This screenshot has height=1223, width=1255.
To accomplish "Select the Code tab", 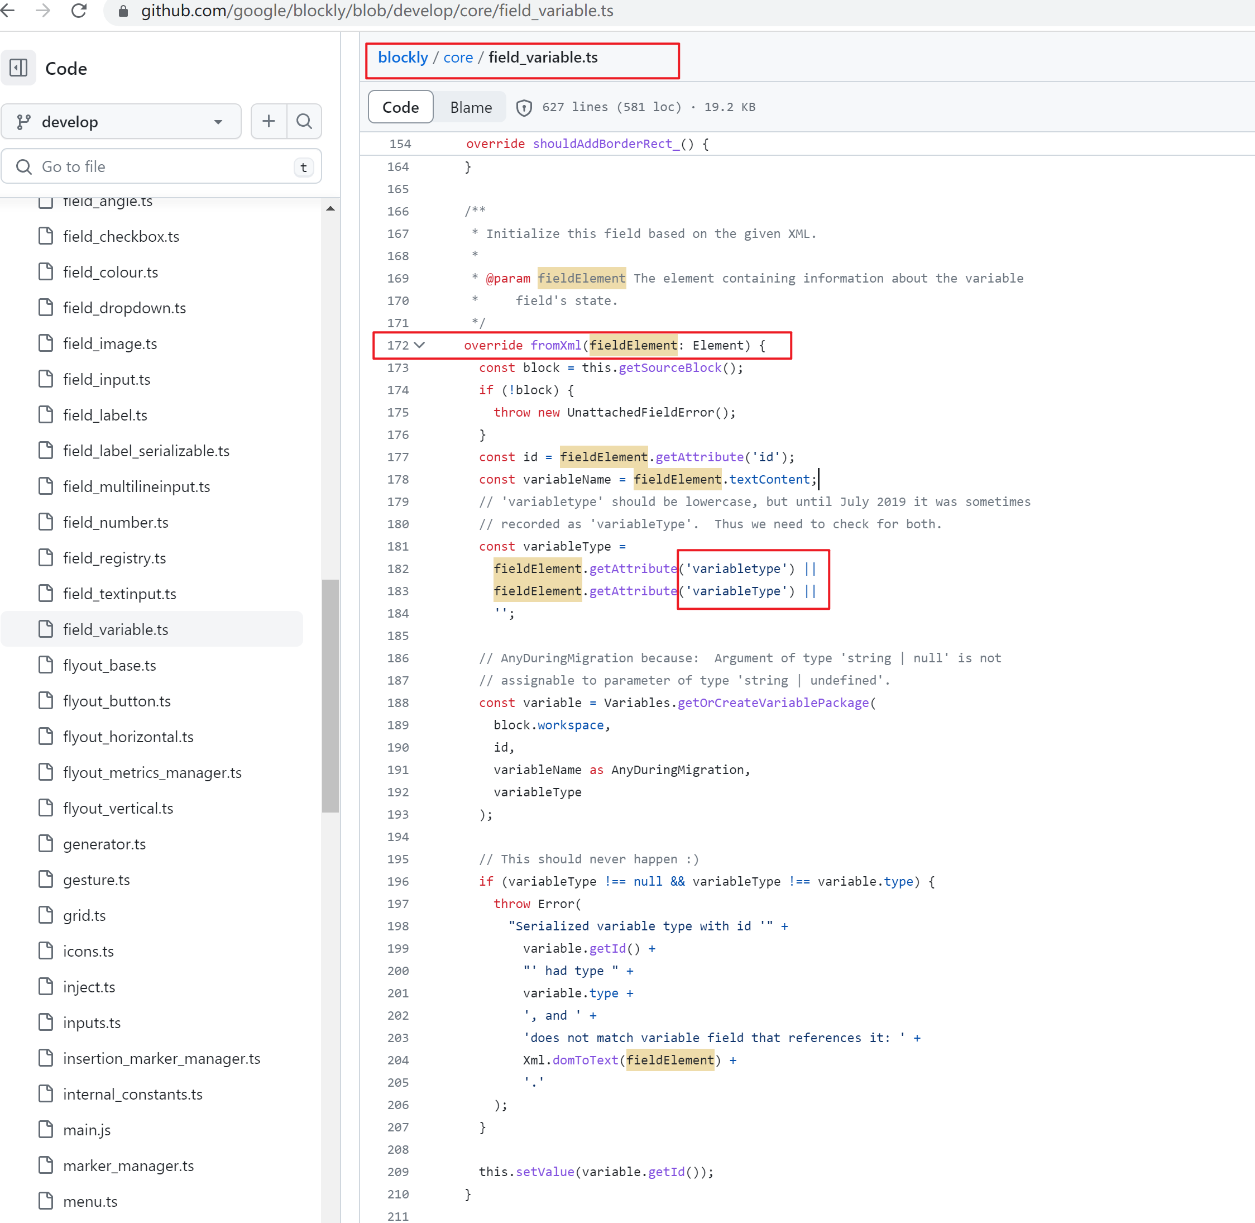I will 400,107.
